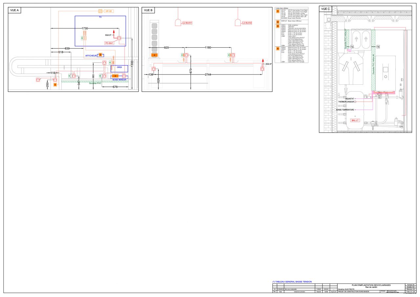420x297 pixels.
Task: Select the 1b tag in VUE C
Action: point(378,47)
